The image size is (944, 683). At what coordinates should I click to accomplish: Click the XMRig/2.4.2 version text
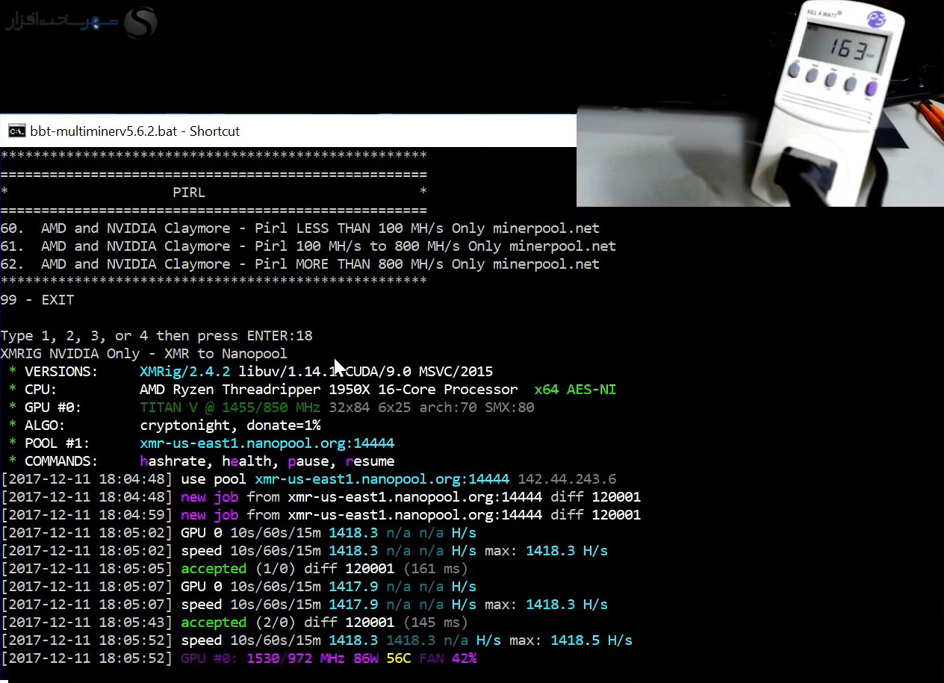coord(184,372)
